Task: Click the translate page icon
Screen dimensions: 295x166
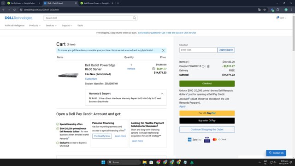Action: click(260, 10)
